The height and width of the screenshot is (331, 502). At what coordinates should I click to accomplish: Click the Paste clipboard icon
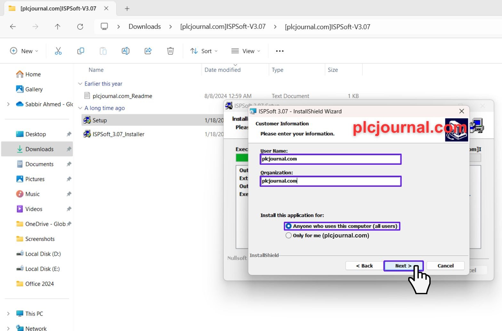(103, 51)
